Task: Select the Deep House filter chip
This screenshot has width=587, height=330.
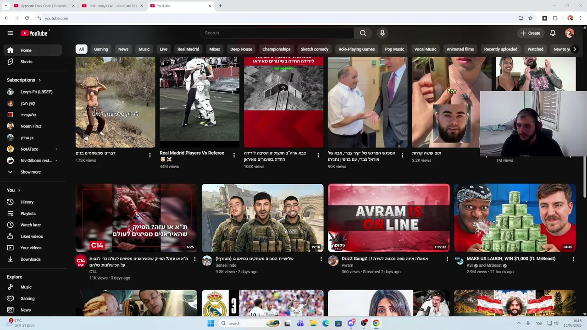Action: click(241, 49)
